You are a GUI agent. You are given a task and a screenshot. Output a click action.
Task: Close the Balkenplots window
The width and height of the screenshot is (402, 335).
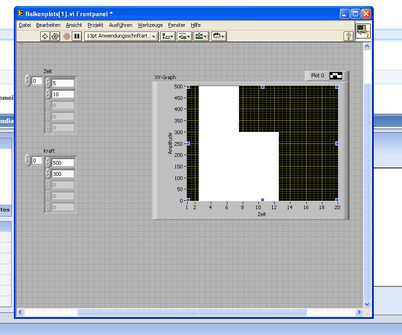366,13
